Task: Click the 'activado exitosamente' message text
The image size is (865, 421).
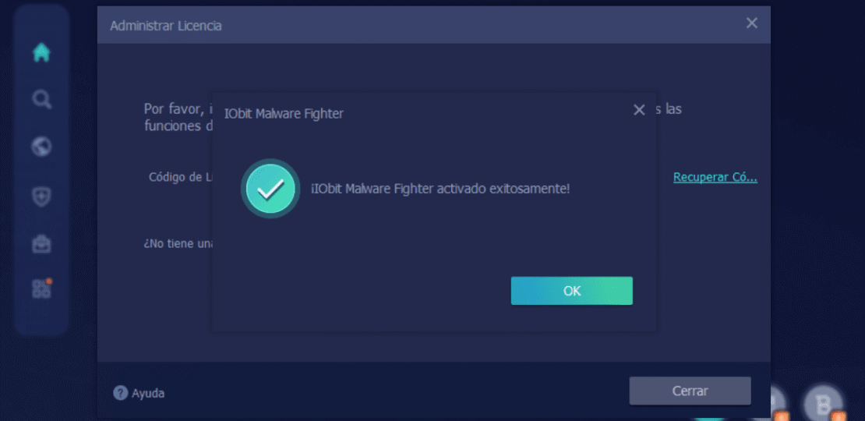Action: click(440, 189)
